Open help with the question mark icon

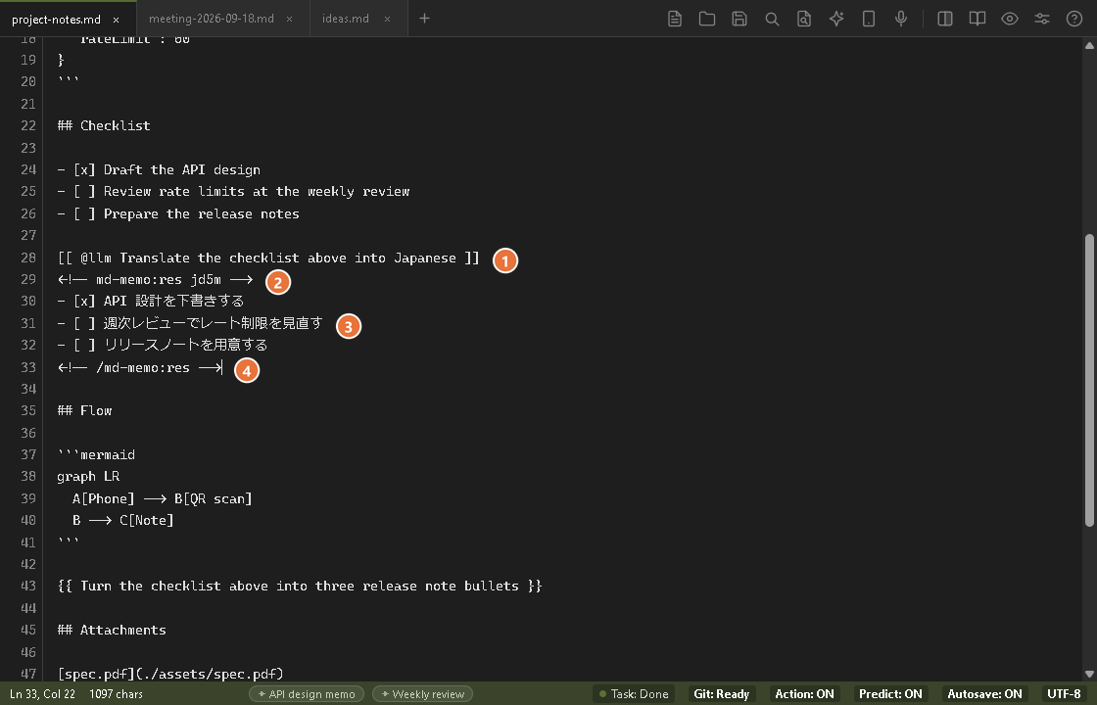pos(1073,19)
